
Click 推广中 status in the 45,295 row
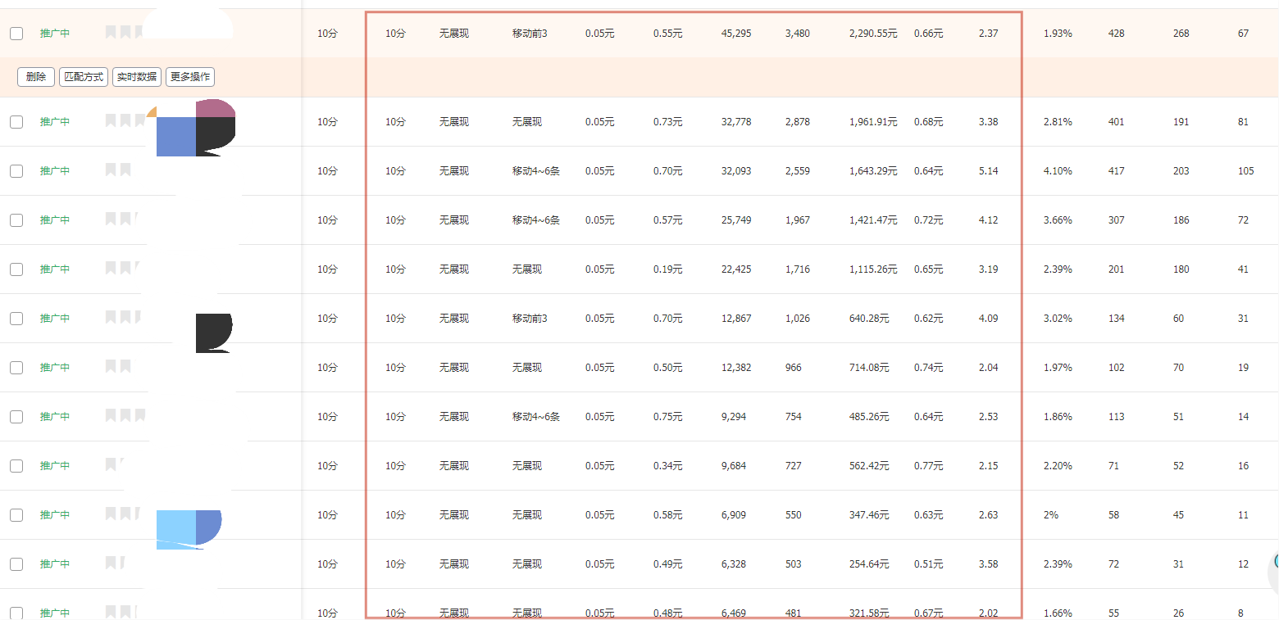[55, 34]
